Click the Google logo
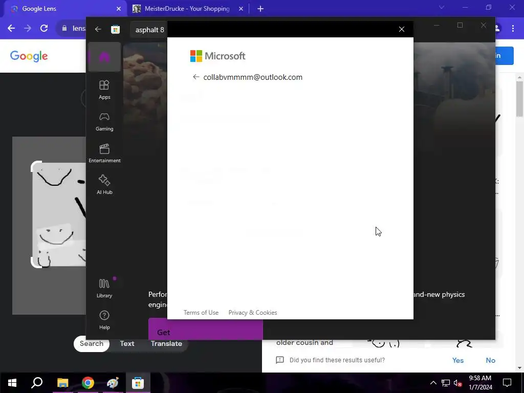524x393 pixels. click(x=29, y=56)
